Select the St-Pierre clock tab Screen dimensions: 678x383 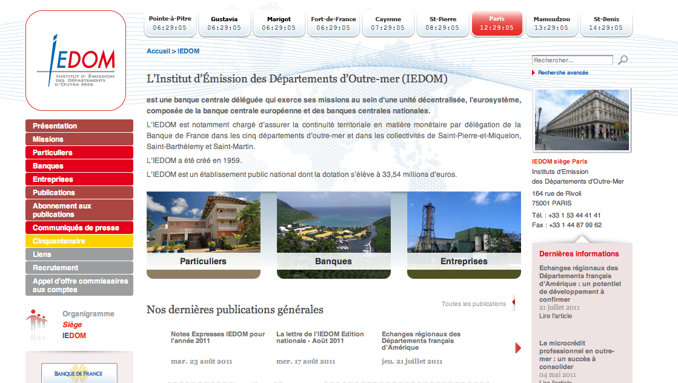point(442,24)
